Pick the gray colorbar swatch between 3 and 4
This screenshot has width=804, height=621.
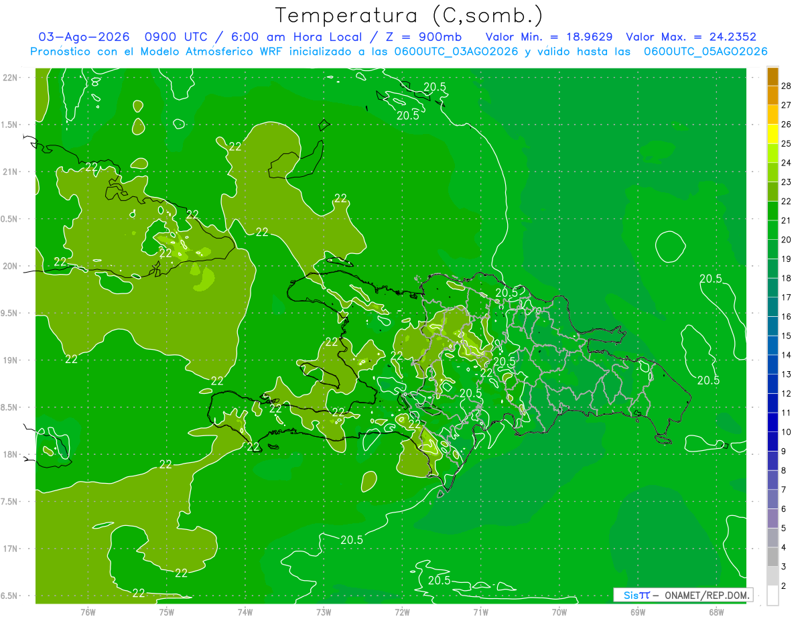tap(773, 557)
